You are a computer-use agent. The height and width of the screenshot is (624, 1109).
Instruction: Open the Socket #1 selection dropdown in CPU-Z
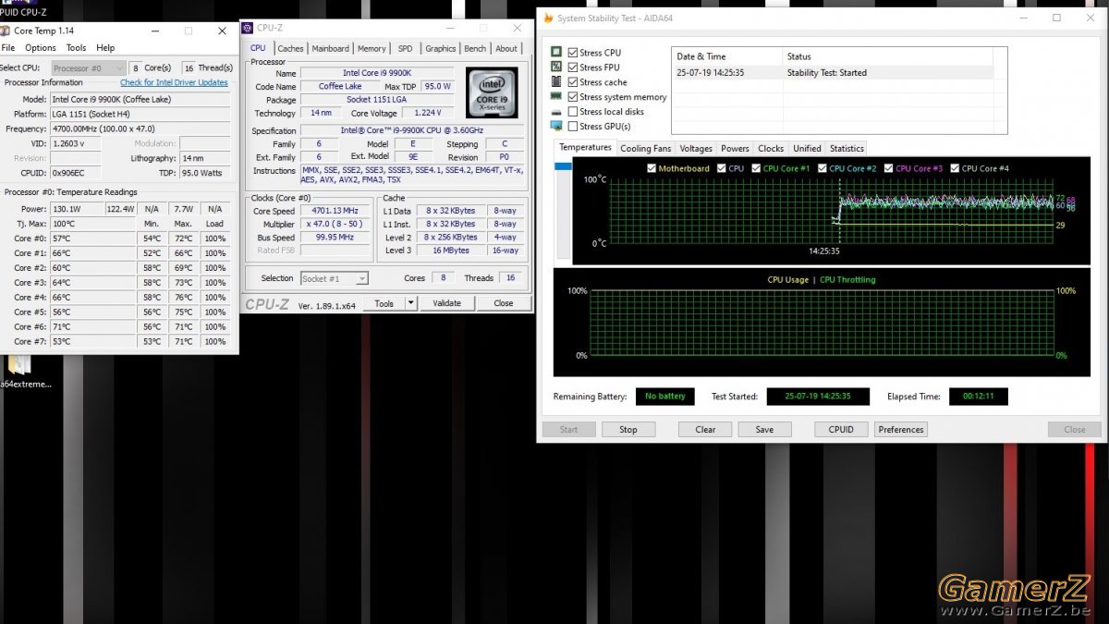pos(335,278)
